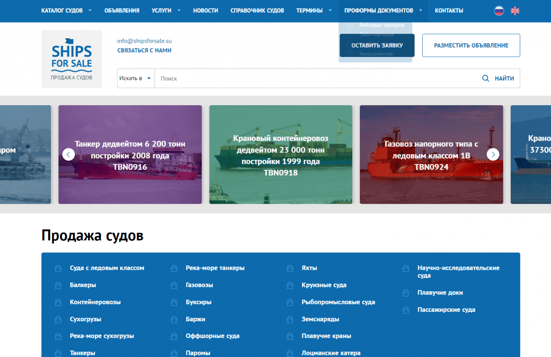The height and width of the screenshot is (357, 551).
Task: Show previous slide in ship carousel
Action: tap(68, 154)
